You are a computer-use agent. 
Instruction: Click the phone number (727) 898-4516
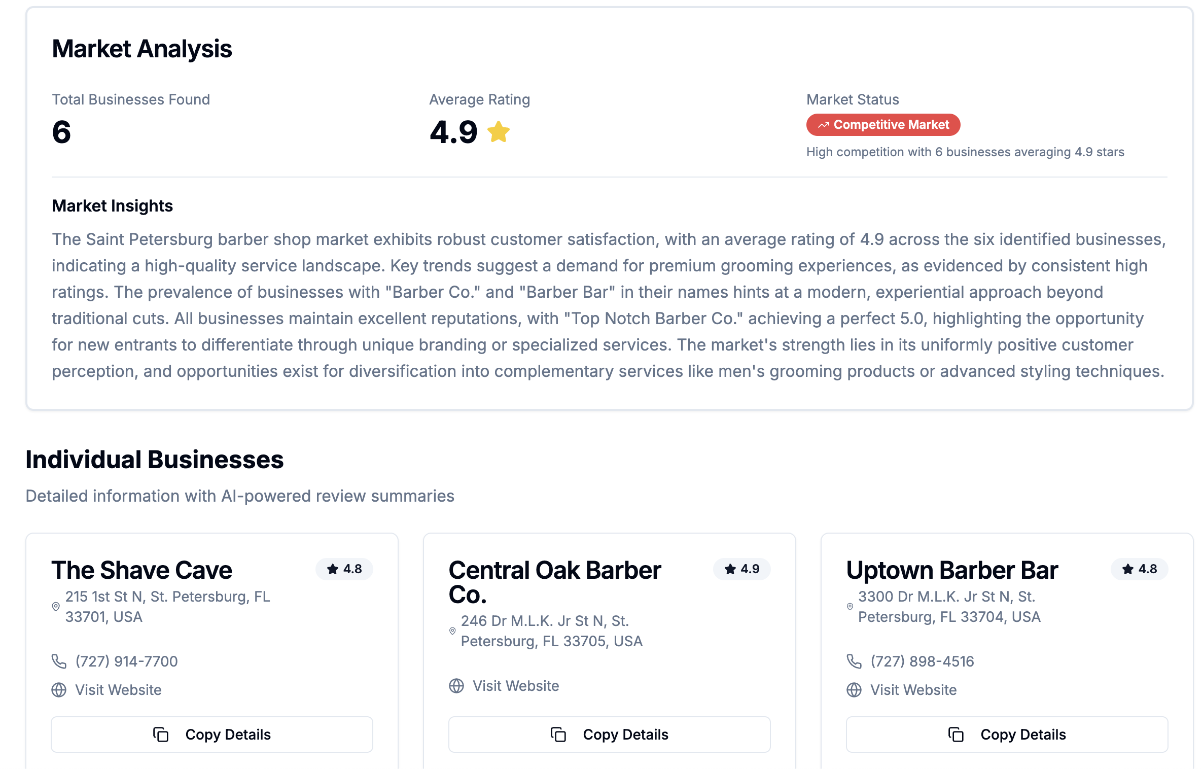(x=922, y=661)
